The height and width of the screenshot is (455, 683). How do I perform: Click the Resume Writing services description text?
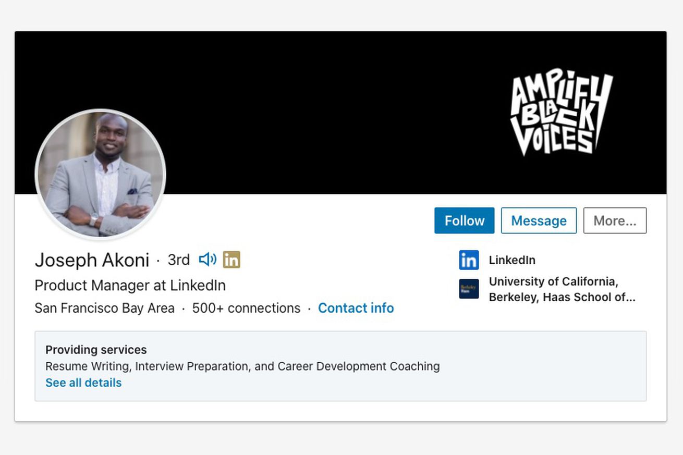coord(242,366)
